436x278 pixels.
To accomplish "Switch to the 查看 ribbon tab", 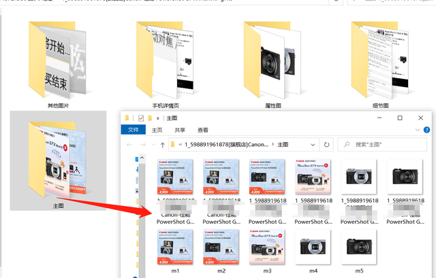I will click(x=202, y=130).
